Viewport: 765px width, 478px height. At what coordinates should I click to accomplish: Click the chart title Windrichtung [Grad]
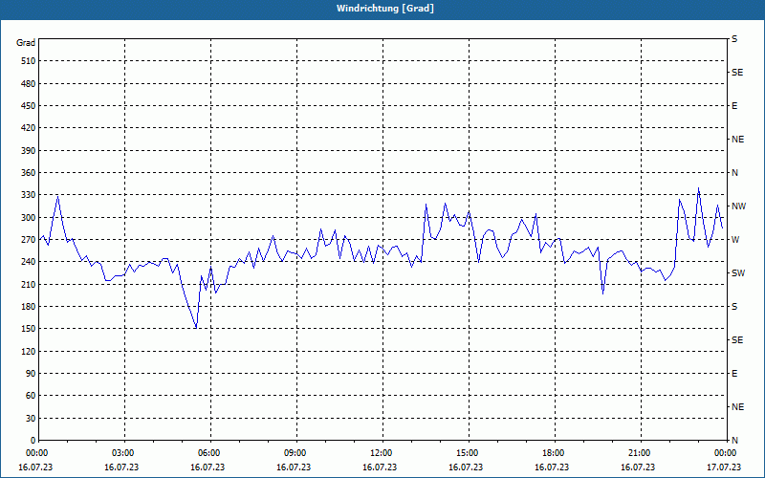[385, 9]
